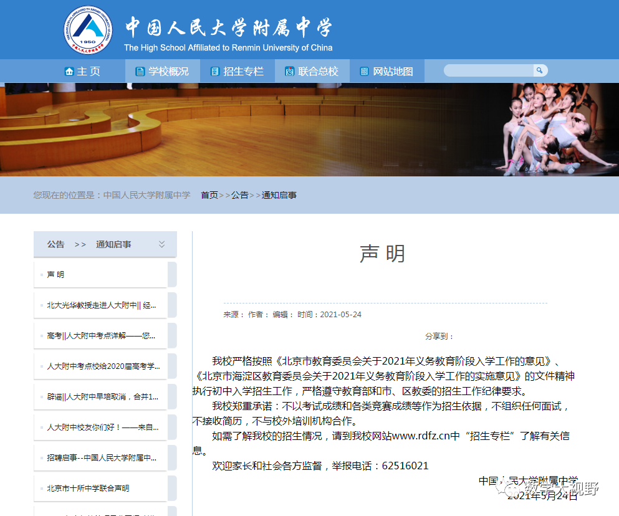Click 公告 in the sidebar header
The height and width of the screenshot is (516, 619).
(55, 244)
